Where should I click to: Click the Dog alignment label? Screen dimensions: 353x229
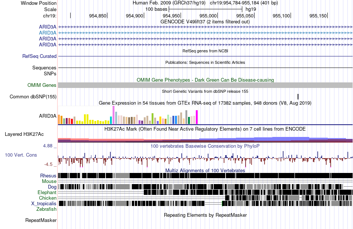point(52,187)
